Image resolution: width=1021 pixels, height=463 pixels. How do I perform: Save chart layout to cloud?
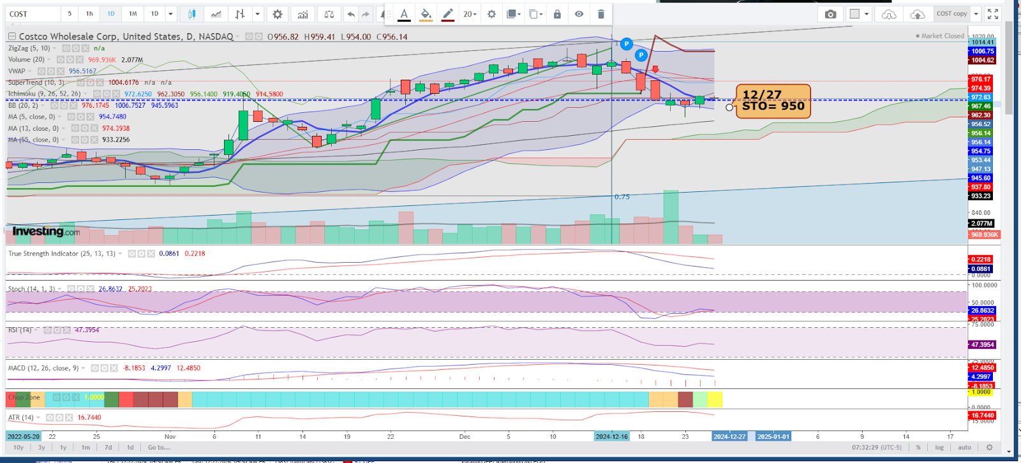pyautogui.click(x=917, y=13)
